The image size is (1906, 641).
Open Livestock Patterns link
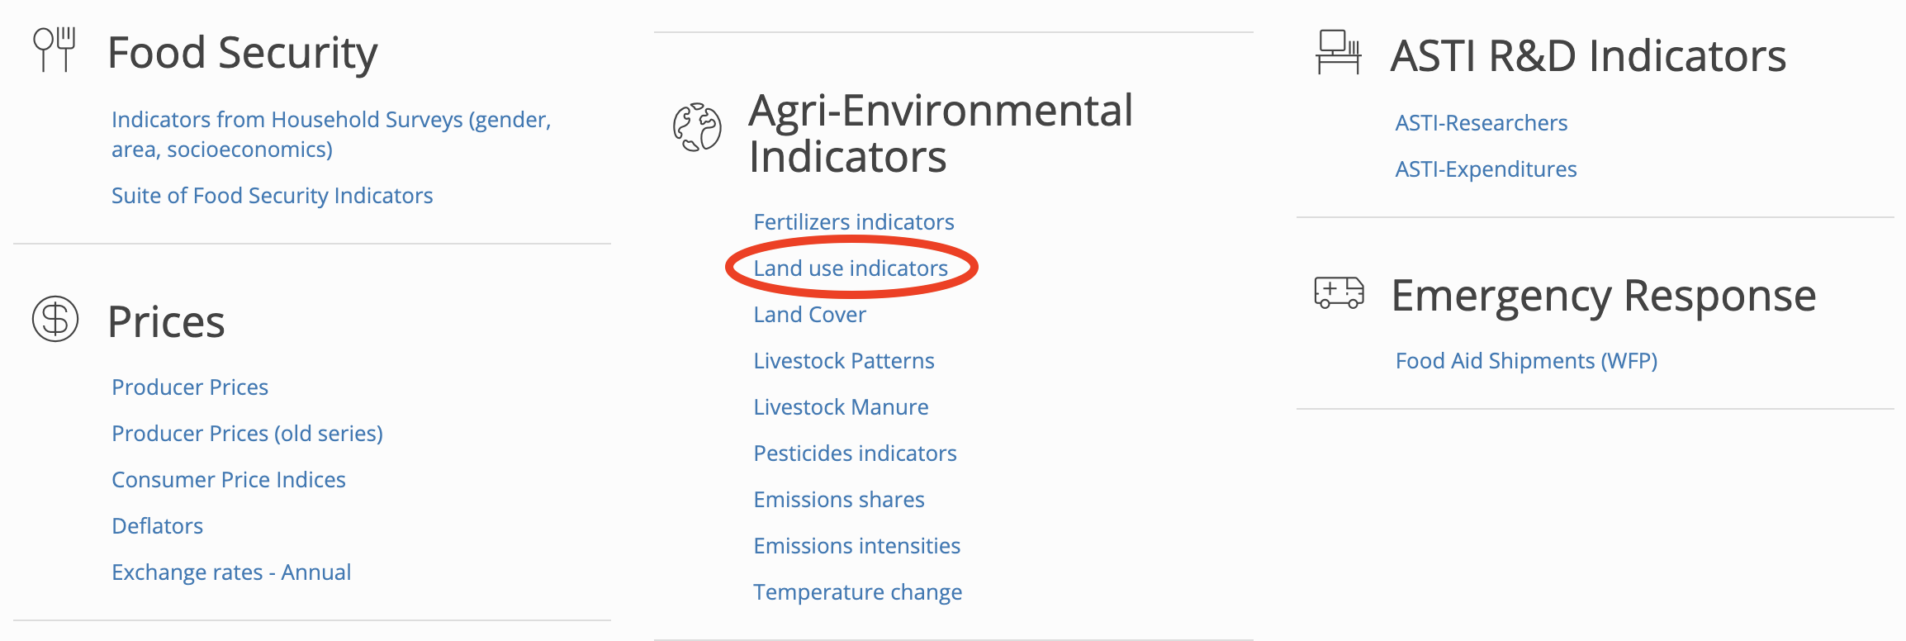[844, 361]
